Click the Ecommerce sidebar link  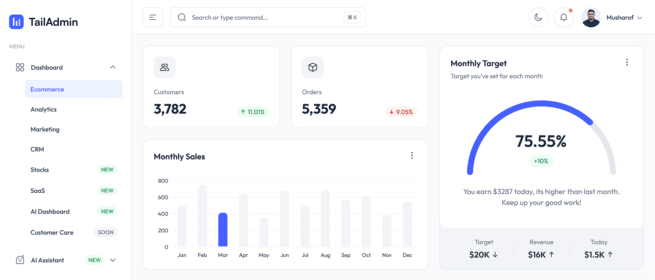(x=47, y=89)
